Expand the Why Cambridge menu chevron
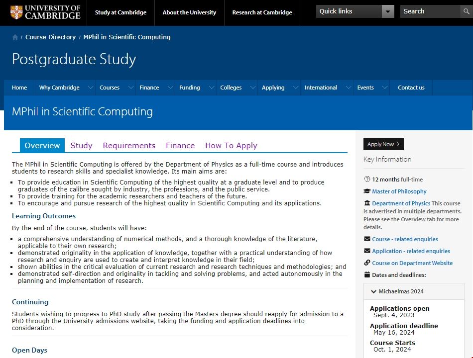 pos(90,88)
